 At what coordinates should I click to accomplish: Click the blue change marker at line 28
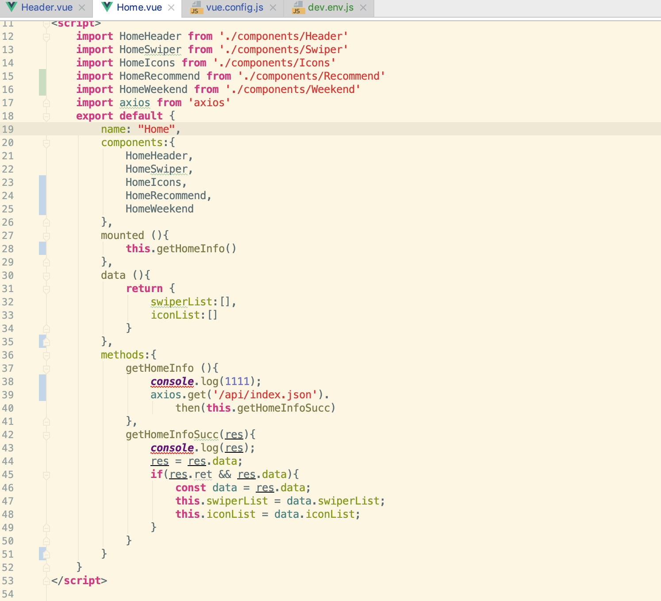click(x=42, y=248)
